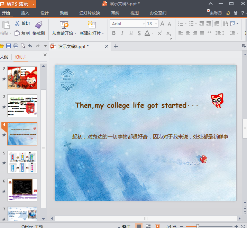Toggle Bold formatting
This screenshot has height=228, width=247.
(x=114, y=33)
